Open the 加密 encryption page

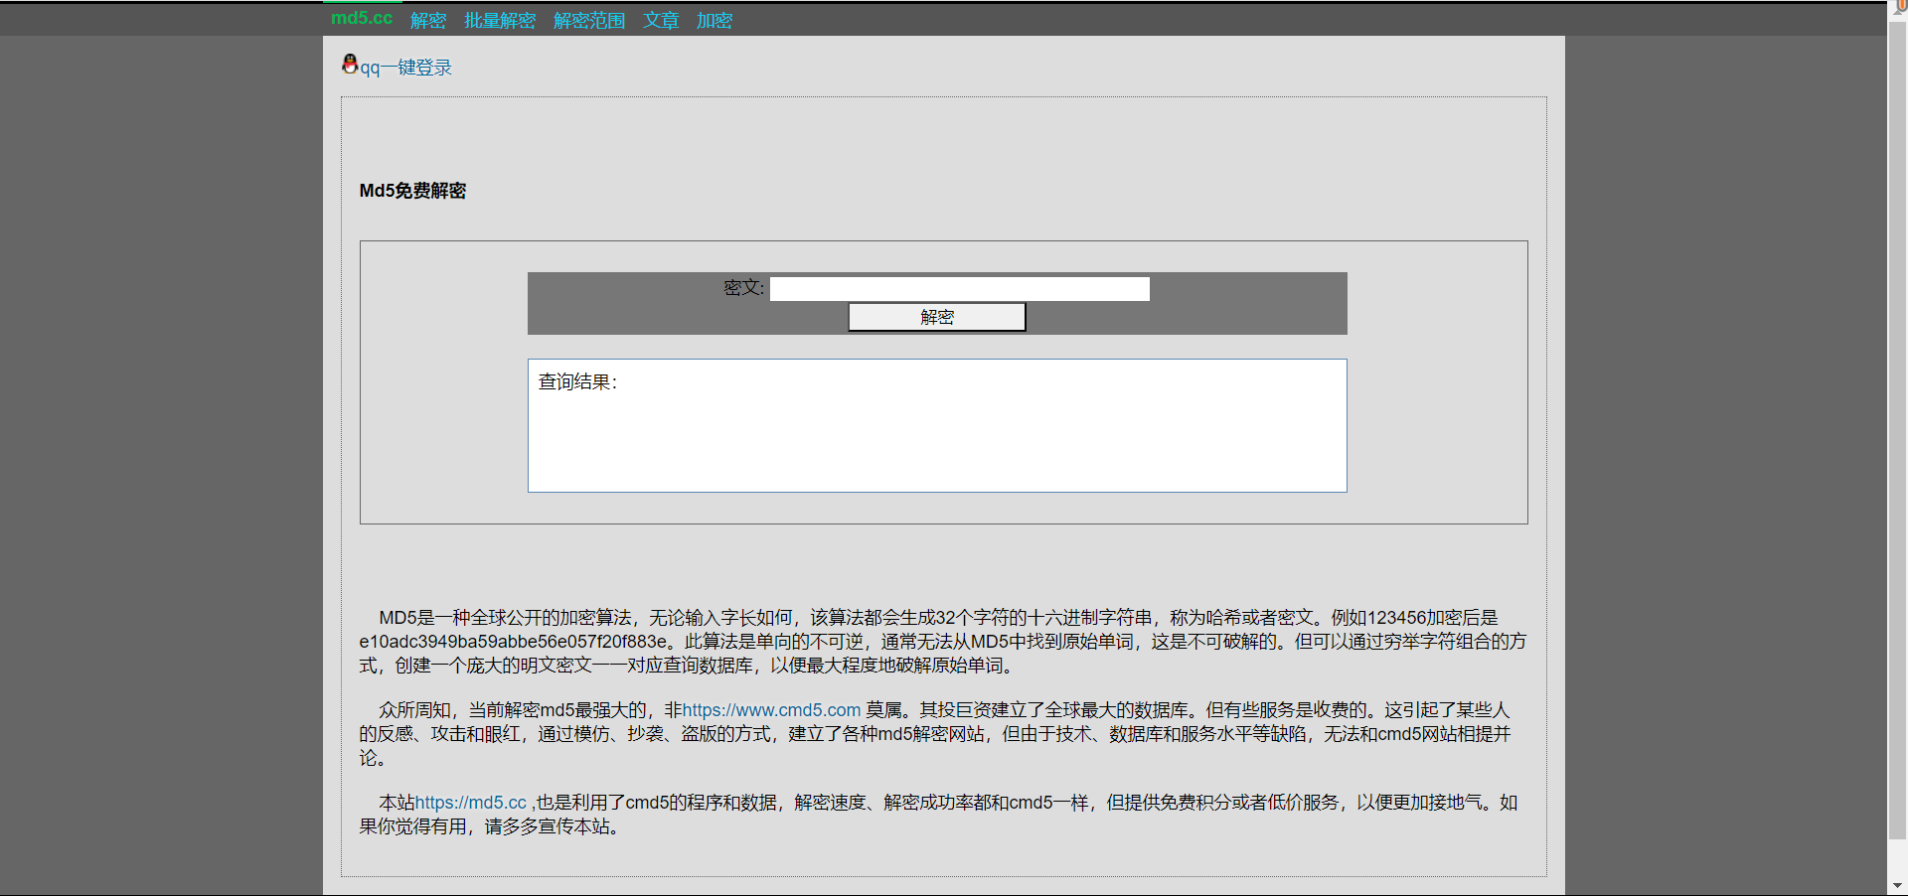[x=714, y=20]
